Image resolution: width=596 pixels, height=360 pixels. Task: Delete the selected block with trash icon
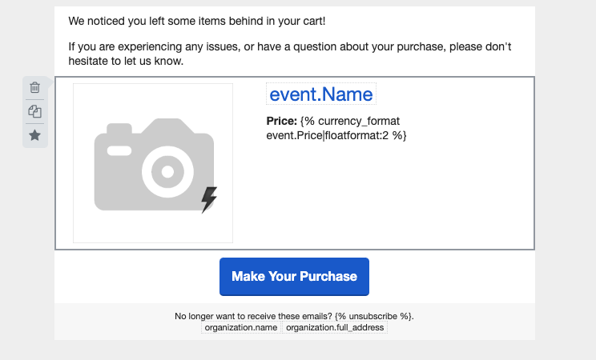[x=35, y=87]
